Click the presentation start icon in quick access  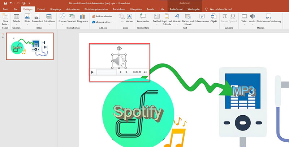[23, 3]
